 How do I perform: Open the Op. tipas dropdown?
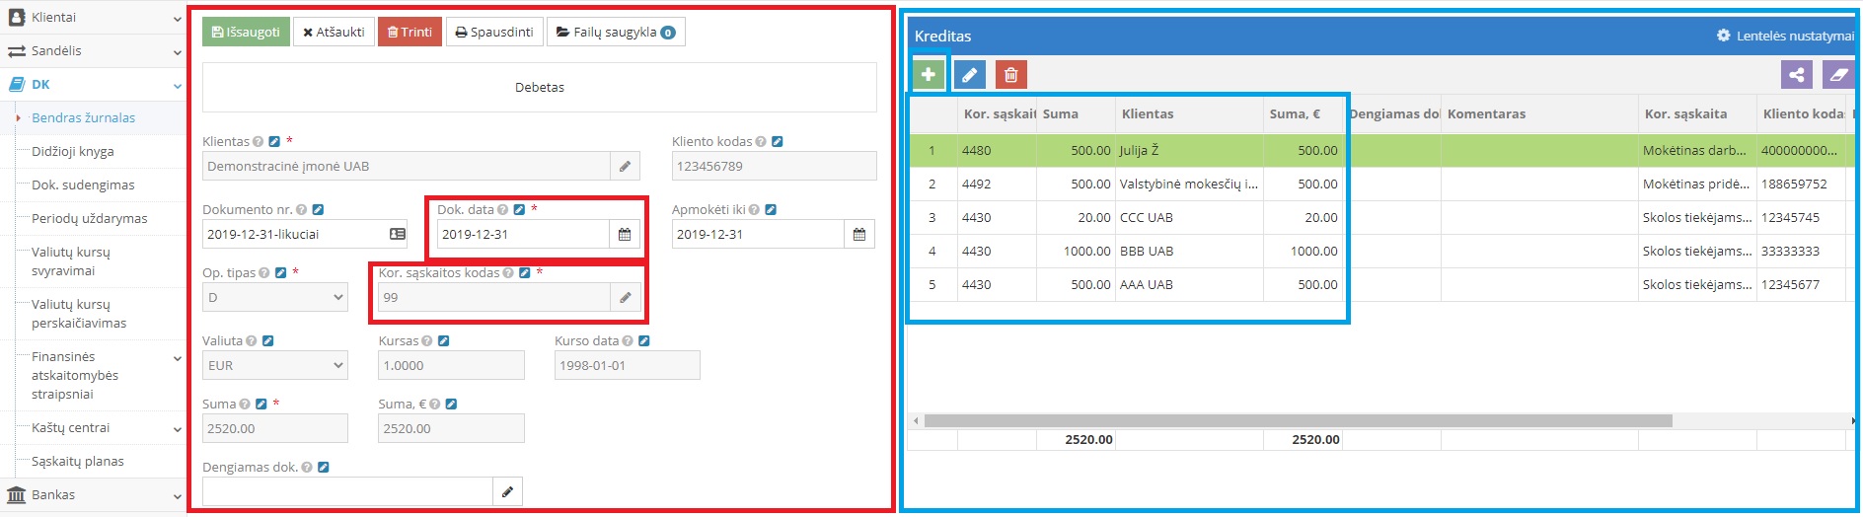click(x=274, y=297)
